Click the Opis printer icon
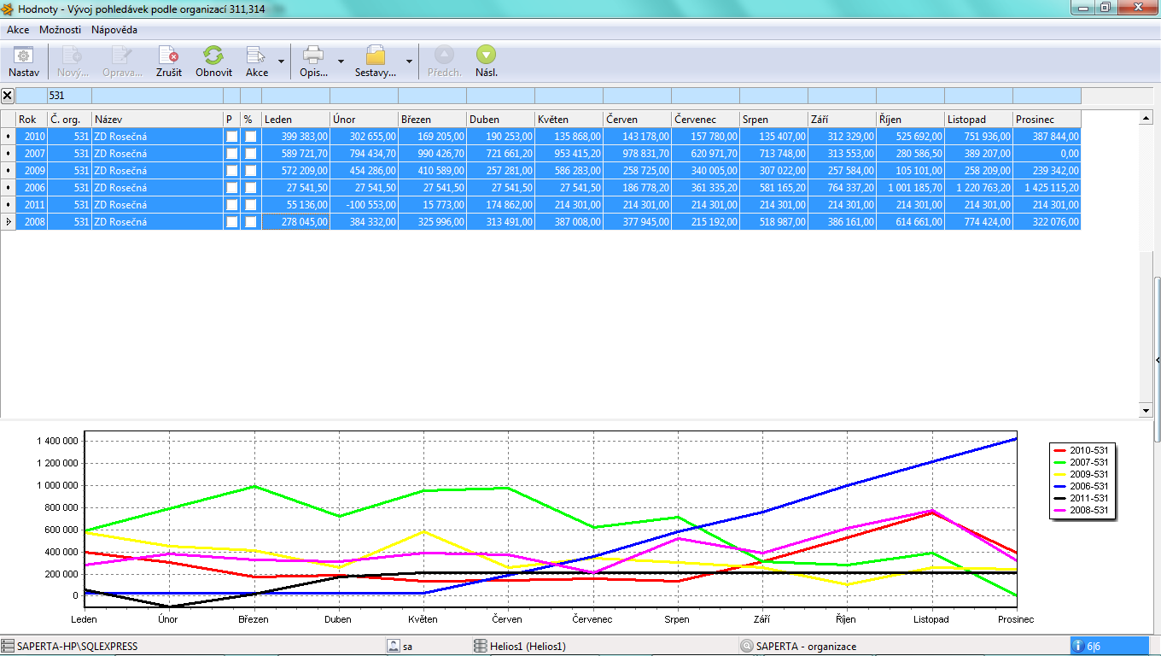The image size is (1161, 656). pos(313,56)
